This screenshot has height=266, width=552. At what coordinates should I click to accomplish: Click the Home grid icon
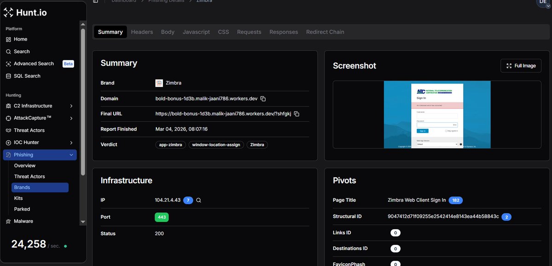pos(8,40)
